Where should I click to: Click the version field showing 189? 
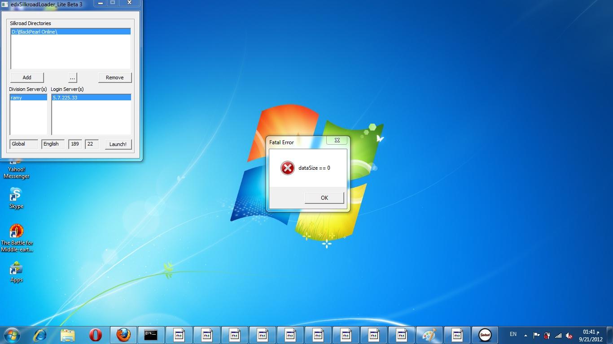pyautogui.click(x=75, y=144)
